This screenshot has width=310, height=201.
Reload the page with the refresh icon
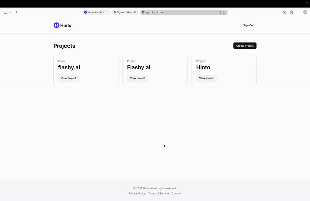point(220,12)
